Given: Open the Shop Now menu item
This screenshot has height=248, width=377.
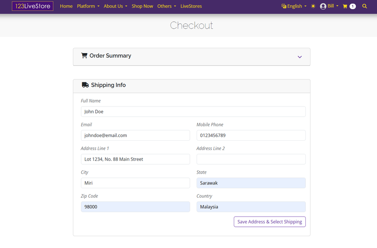Looking at the screenshot, I should click(x=142, y=6).
